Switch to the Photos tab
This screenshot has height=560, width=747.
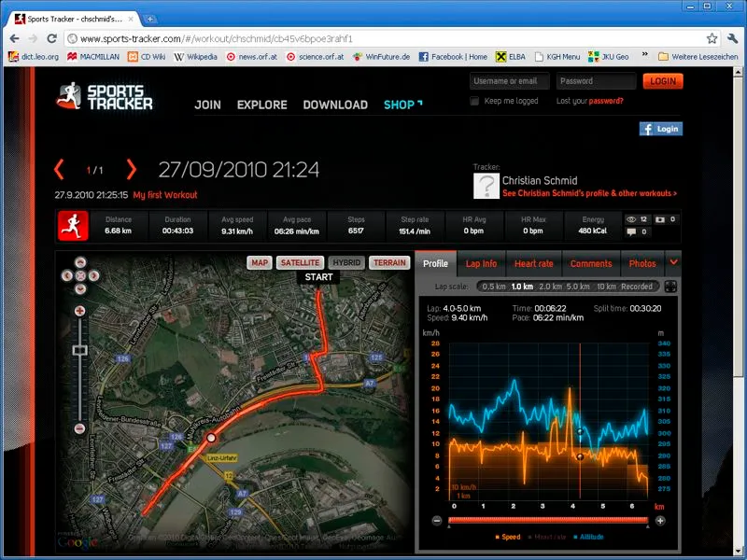click(642, 264)
